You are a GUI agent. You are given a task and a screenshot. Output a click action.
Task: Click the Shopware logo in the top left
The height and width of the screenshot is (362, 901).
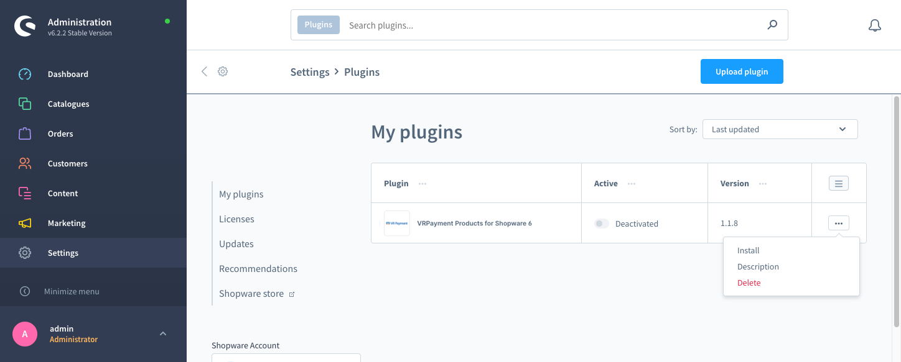[x=25, y=25]
